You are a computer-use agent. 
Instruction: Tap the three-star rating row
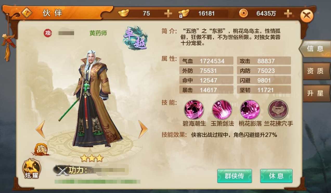point(92,158)
